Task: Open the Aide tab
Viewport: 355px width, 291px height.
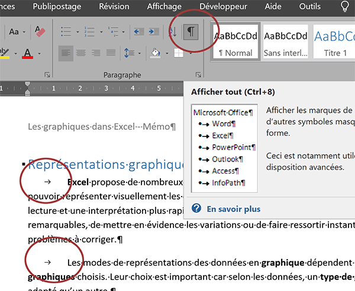Action: 273,6
